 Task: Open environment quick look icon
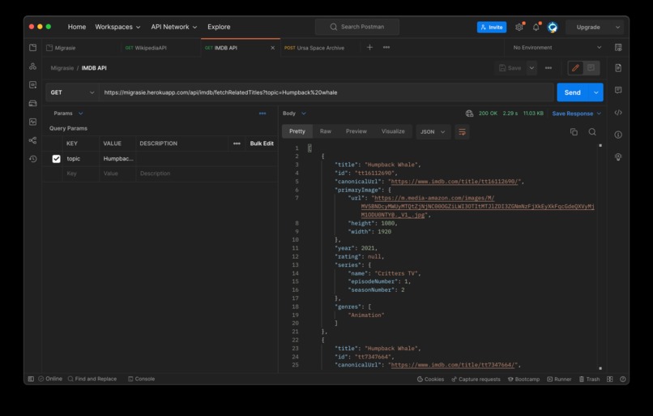[x=618, y=48]
